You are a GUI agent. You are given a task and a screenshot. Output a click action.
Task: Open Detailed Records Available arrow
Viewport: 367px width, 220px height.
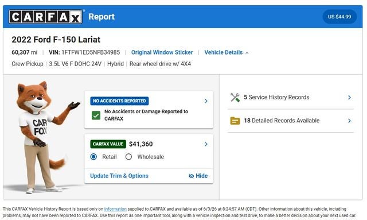[x=349, y=121]
